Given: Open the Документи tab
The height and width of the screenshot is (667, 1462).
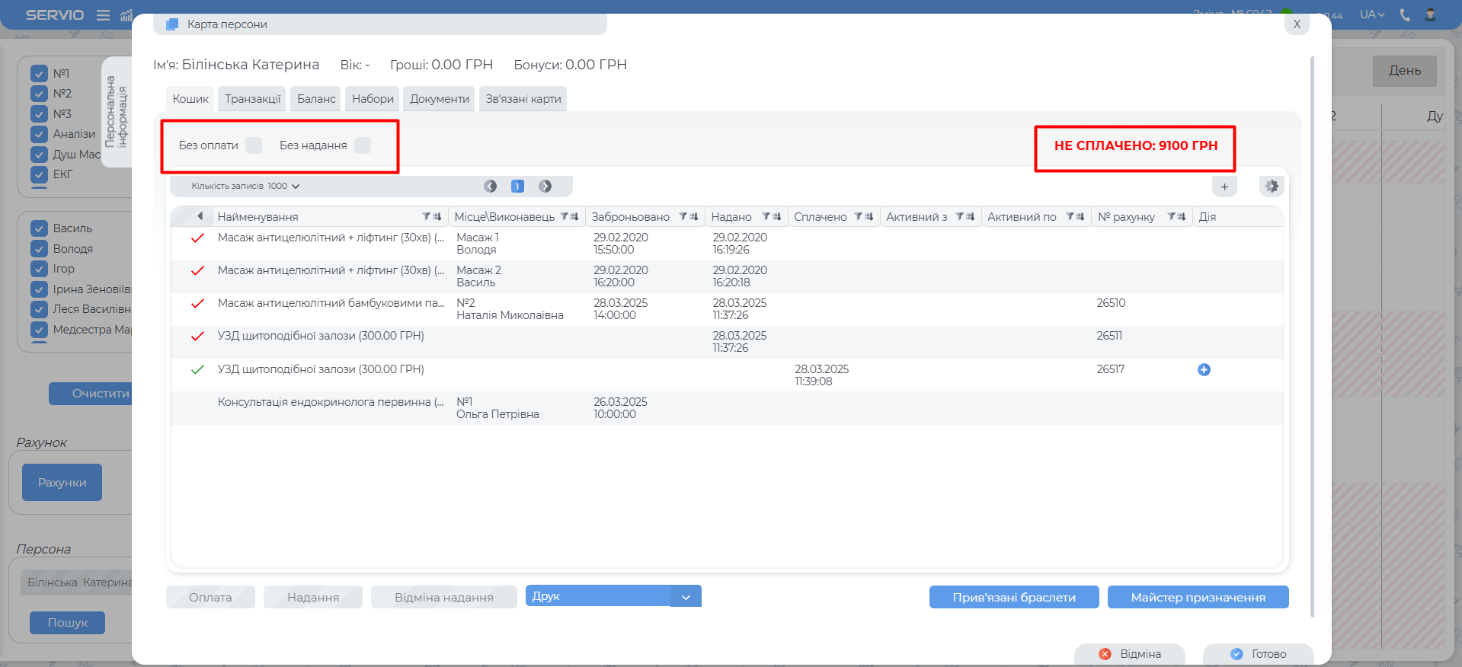Looking at the screenshot, I should (440, 99).
